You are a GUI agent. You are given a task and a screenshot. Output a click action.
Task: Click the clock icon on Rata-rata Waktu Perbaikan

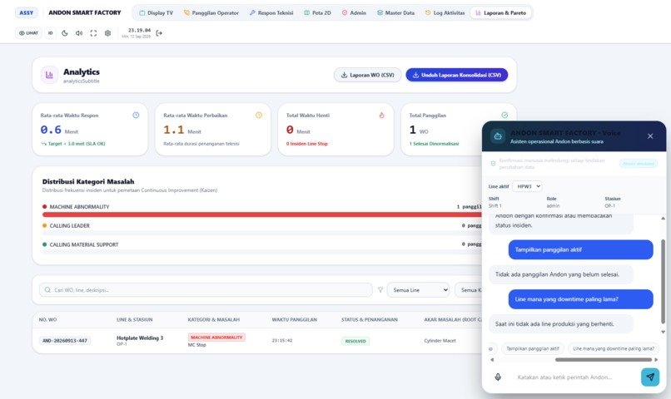click(259, 115)
